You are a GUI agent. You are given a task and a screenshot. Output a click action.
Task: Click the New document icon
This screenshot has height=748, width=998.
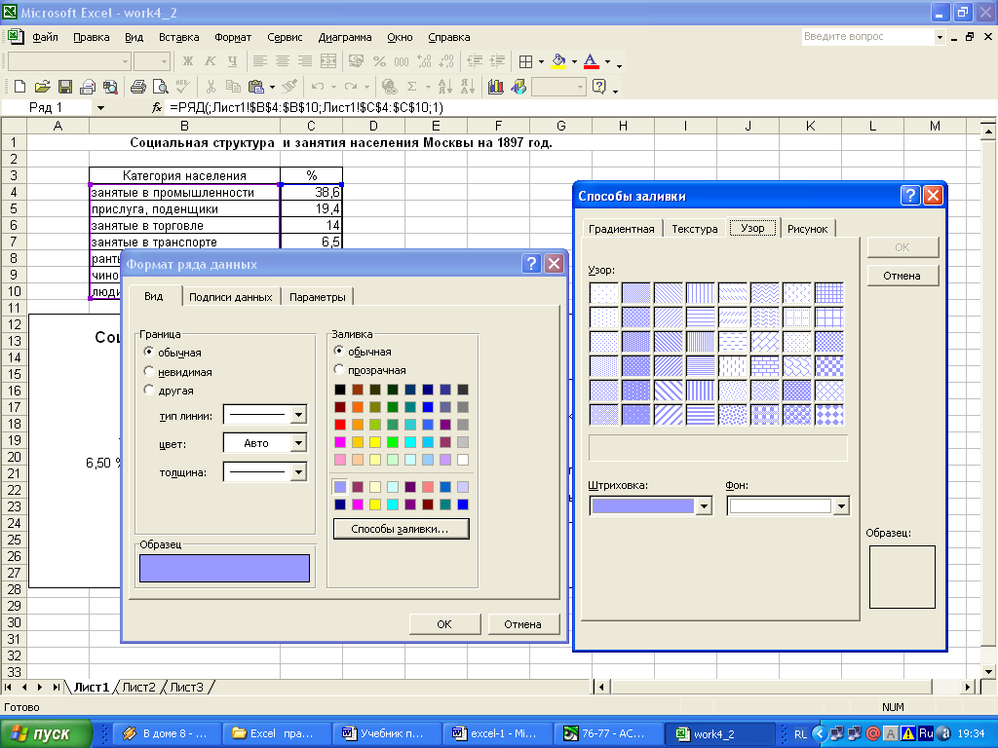(19, 87)
